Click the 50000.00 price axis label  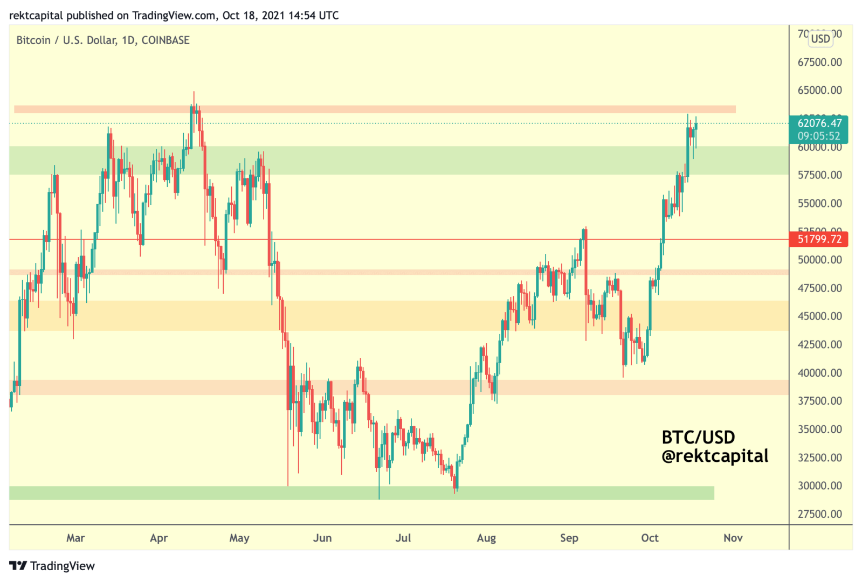pos(819,260)
